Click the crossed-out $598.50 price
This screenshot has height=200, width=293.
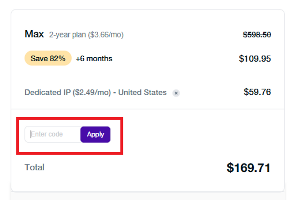pos(257,35)
